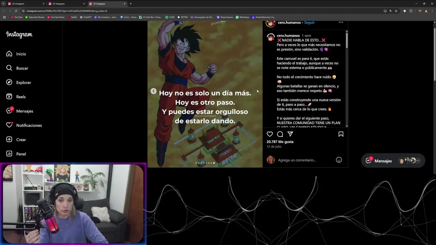Screen dimensions: 436x245
Task: Open Mensajes in the left sidebar
Action: [20, 111]
